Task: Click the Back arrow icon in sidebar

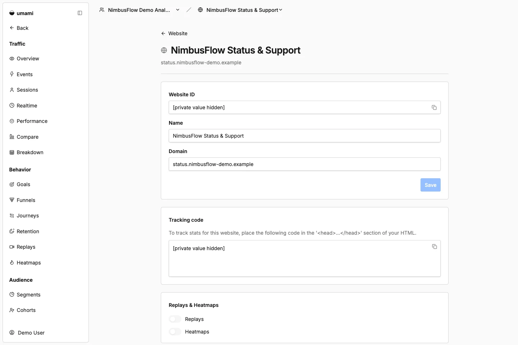Action: tap(12, 28)
